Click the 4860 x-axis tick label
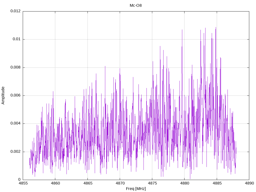This screenshot has height=192, width=256. pos(55,183)
